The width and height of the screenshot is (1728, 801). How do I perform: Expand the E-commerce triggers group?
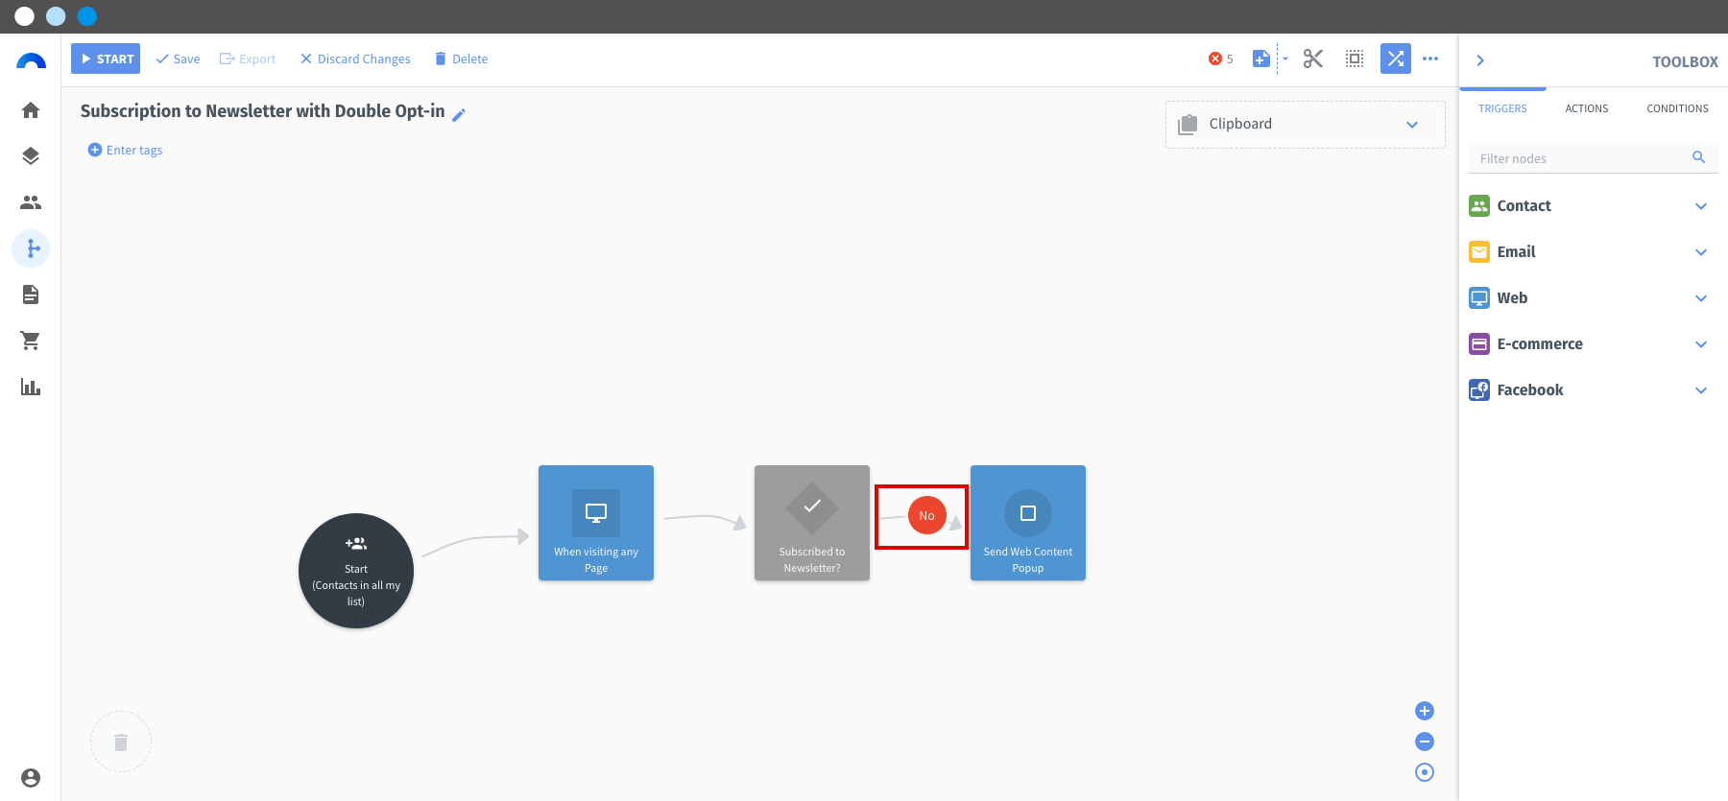[1594, 343]
